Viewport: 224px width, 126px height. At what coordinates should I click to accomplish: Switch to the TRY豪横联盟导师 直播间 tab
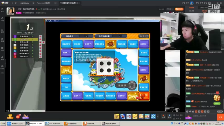[69, 3]
